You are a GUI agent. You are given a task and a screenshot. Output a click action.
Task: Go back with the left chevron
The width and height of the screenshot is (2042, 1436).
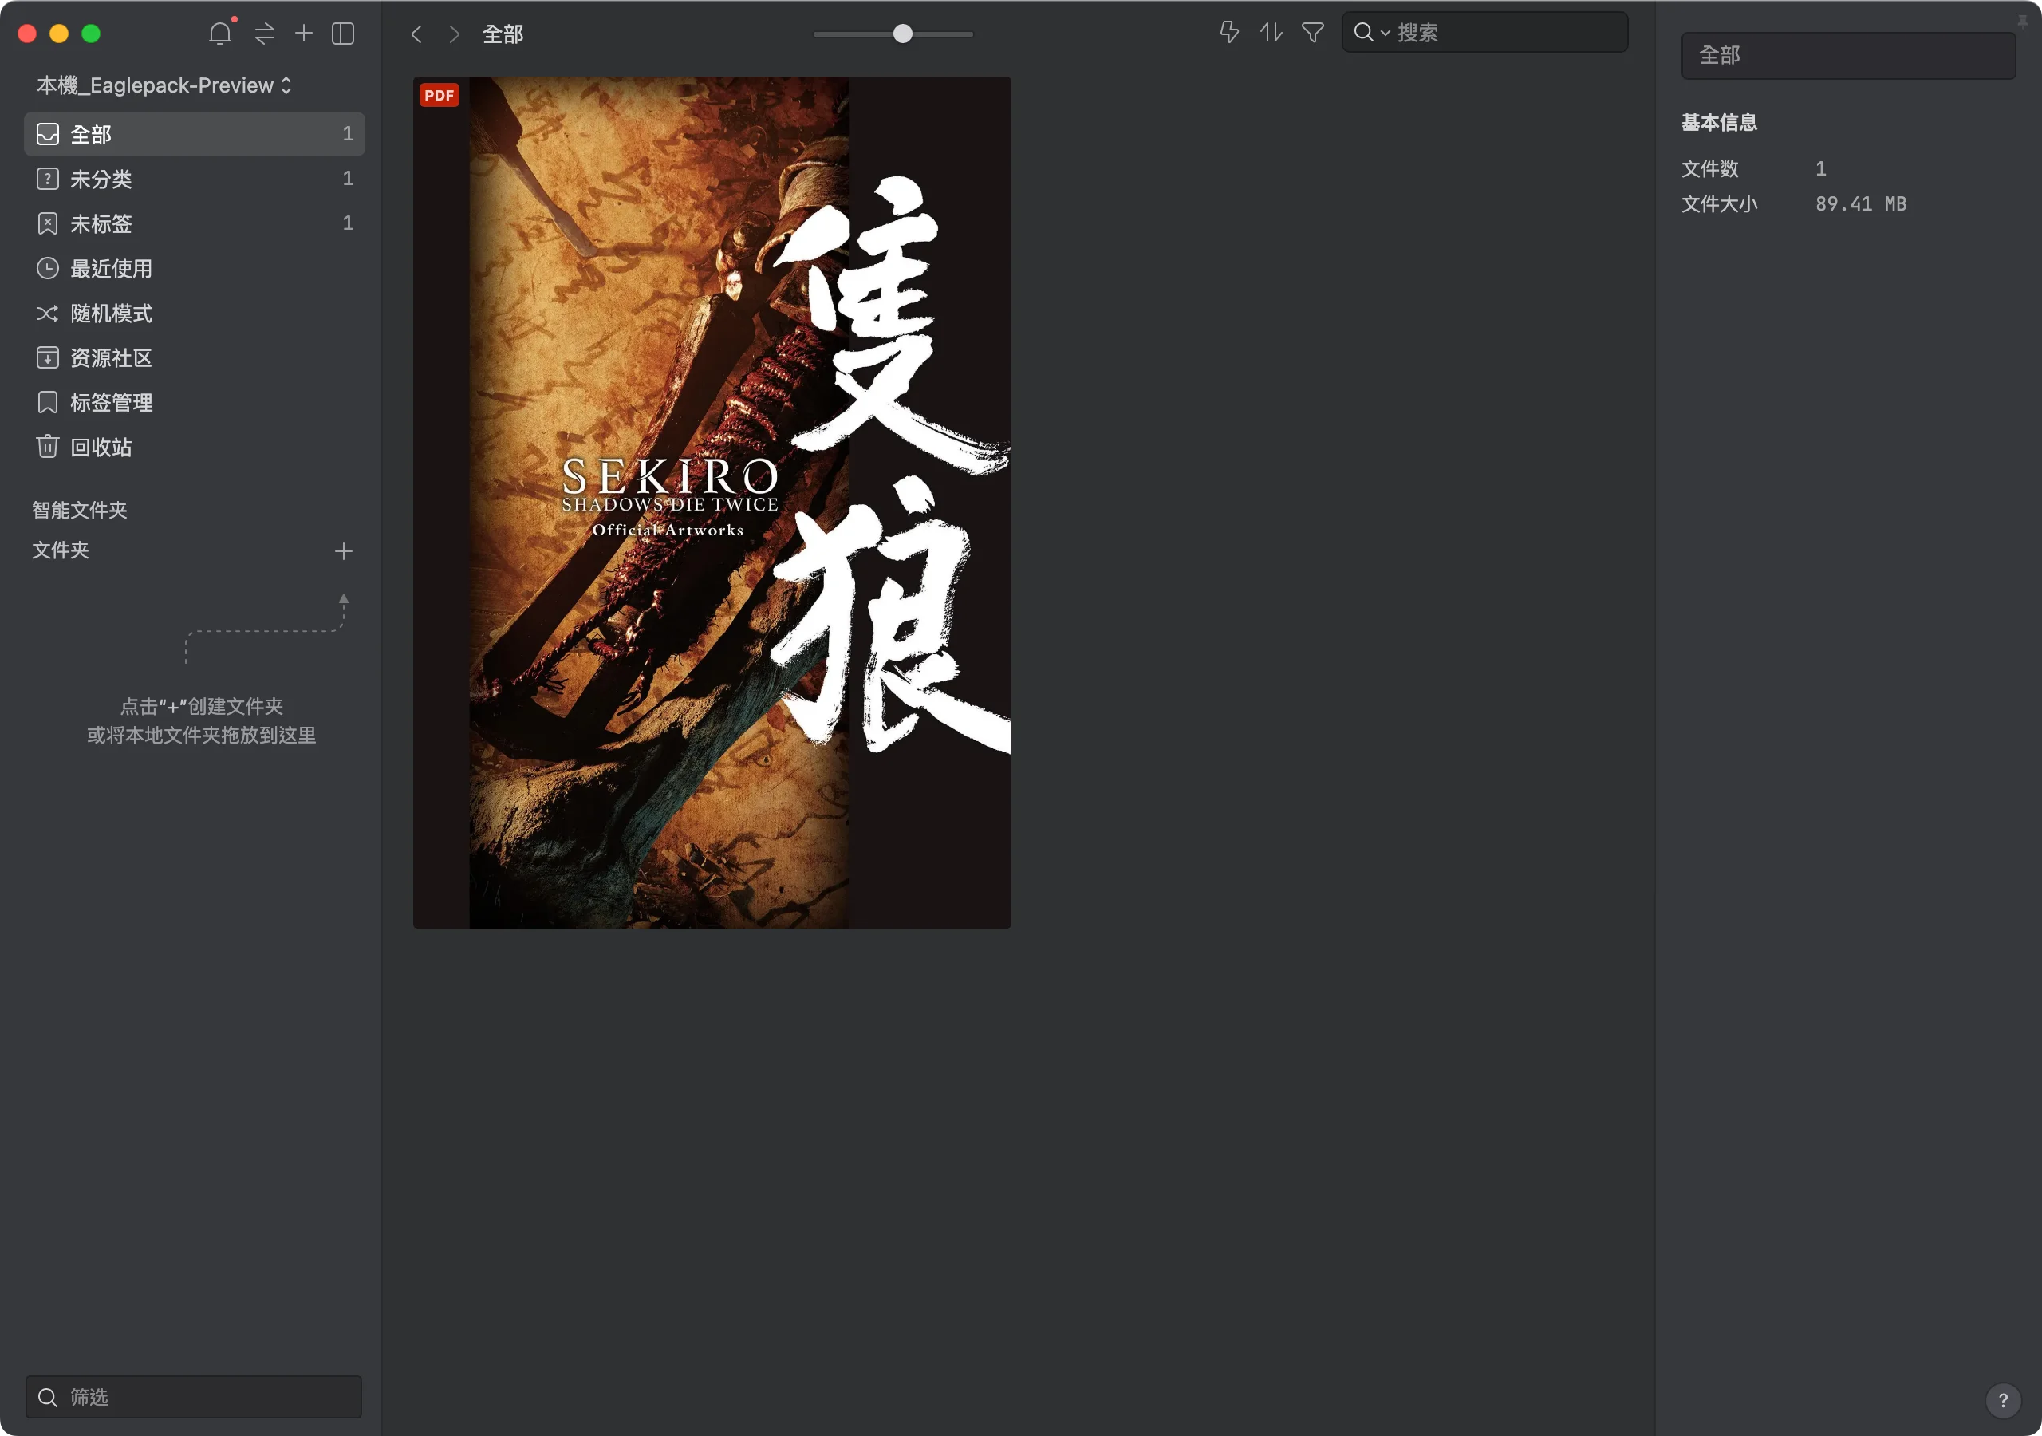[x=416, y=34]
